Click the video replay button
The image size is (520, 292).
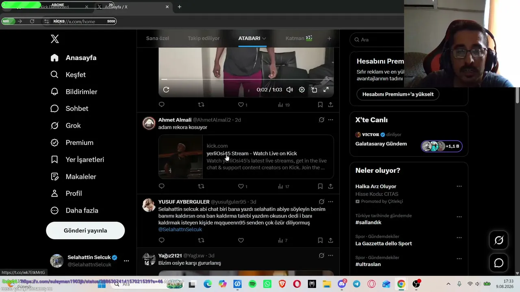pos(166,90)
